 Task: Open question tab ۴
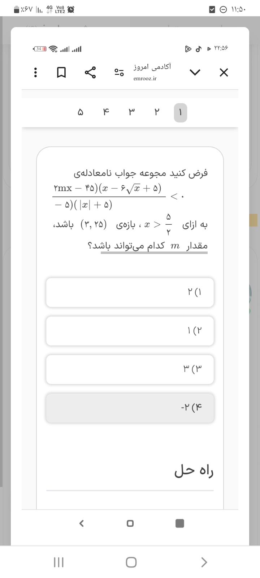106,113
